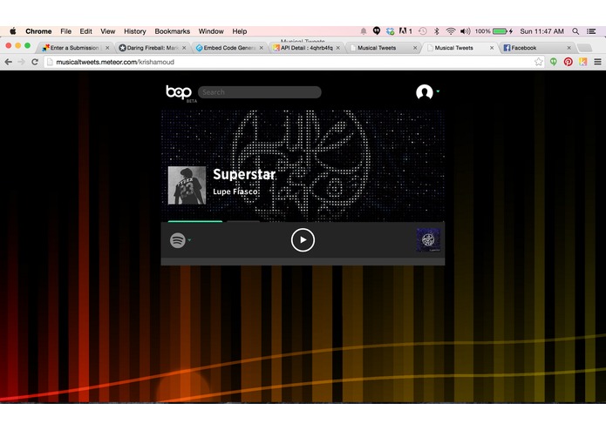Click the Hangouts menu bar icon
This screenshot has height=430, width=606.
point(377,30)
